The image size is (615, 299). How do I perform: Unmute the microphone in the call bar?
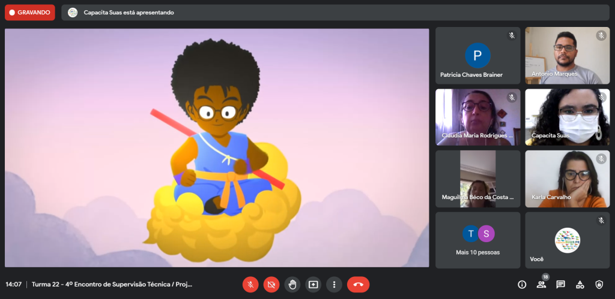pos(250,285)
